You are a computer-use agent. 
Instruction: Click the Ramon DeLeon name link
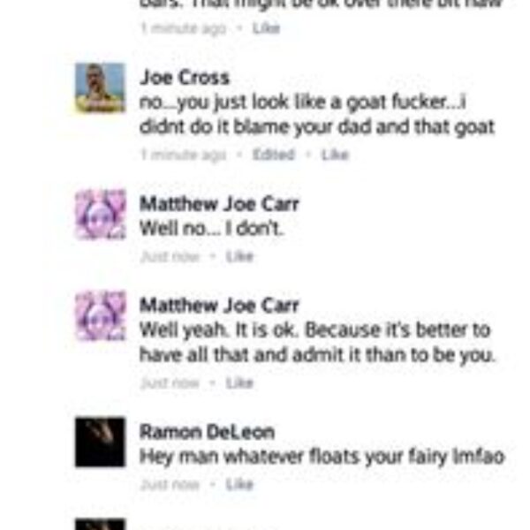208,432
